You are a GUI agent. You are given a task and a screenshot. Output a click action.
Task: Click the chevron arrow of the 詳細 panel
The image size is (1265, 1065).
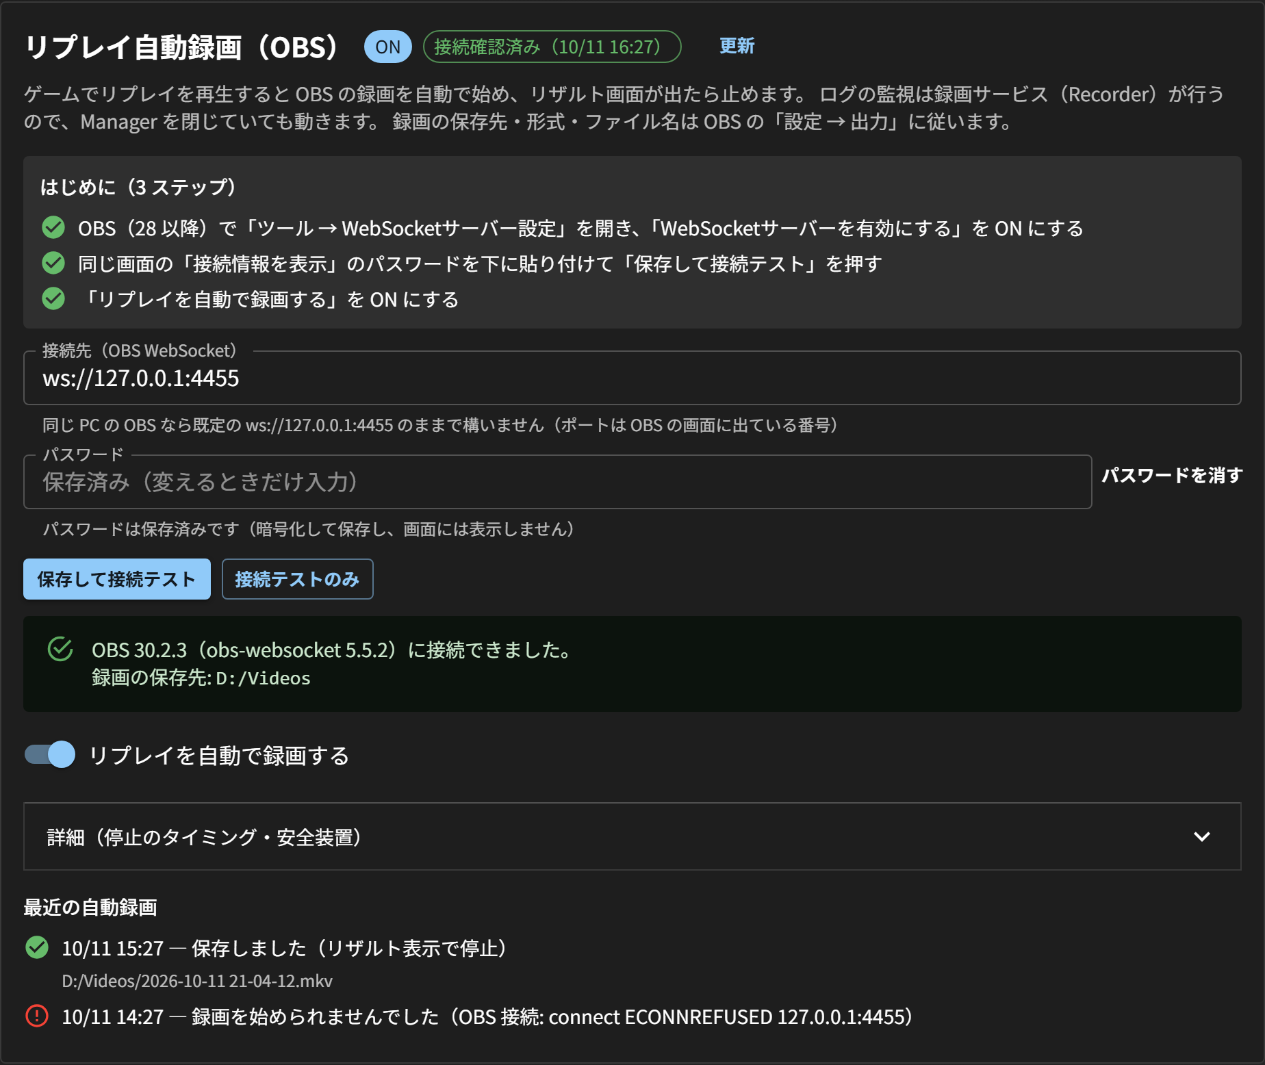[1201, 836]
